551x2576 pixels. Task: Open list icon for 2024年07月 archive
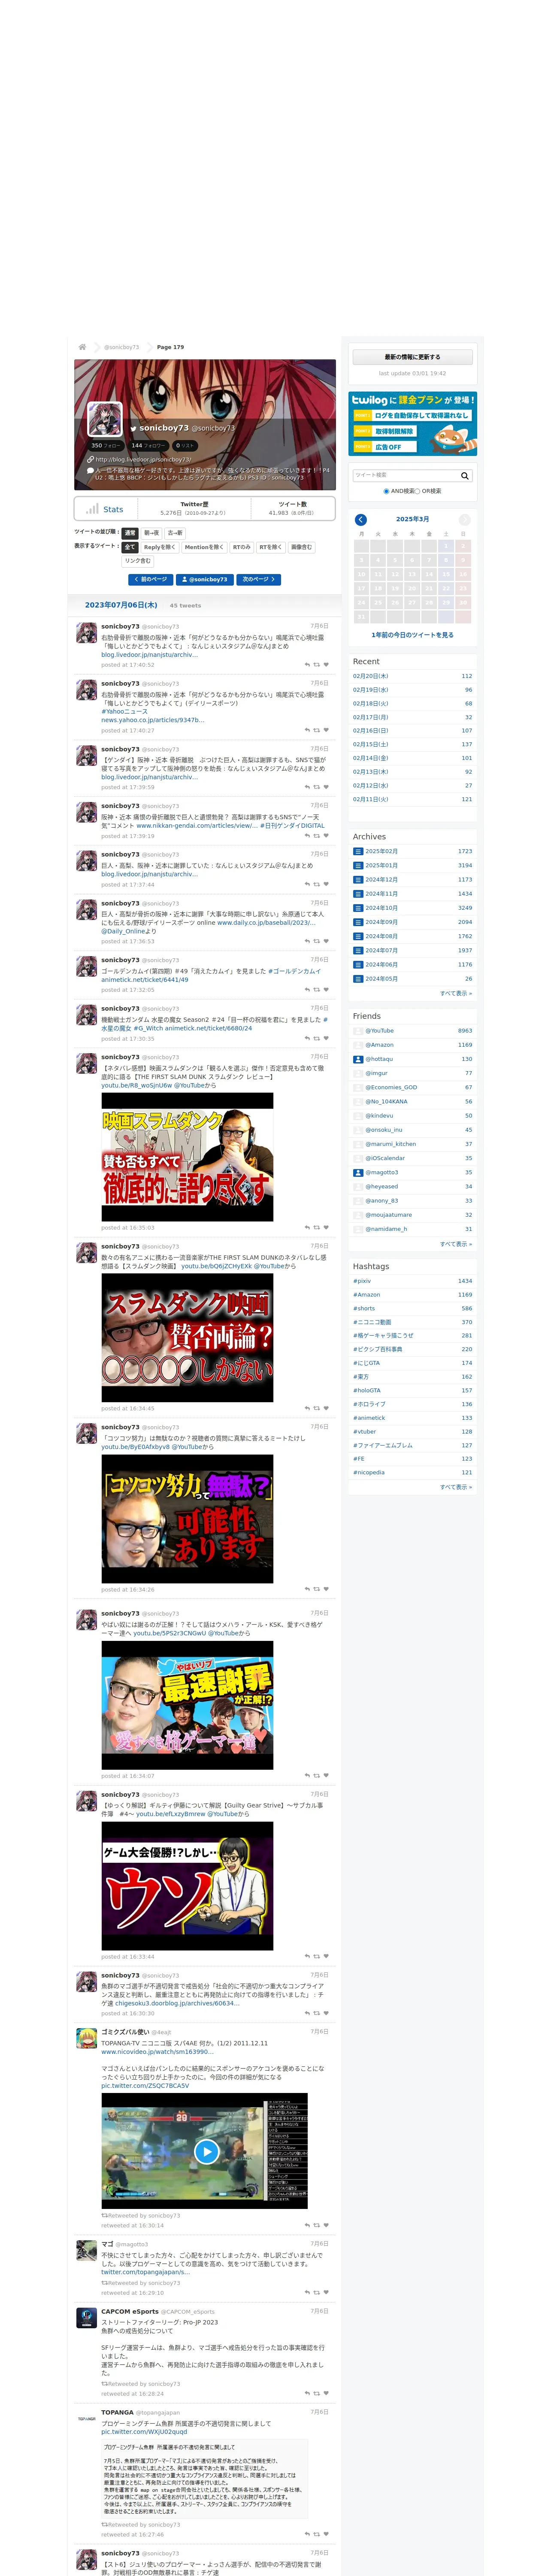pos(358,950)
